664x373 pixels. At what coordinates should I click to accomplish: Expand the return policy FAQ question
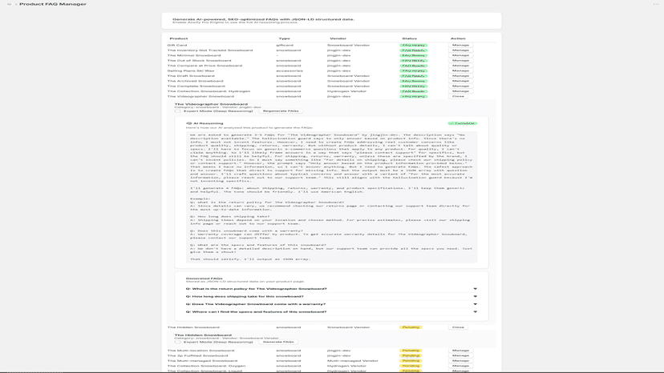331,289
